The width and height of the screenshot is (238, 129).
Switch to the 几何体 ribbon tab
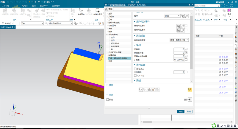(x=25, y=6)
